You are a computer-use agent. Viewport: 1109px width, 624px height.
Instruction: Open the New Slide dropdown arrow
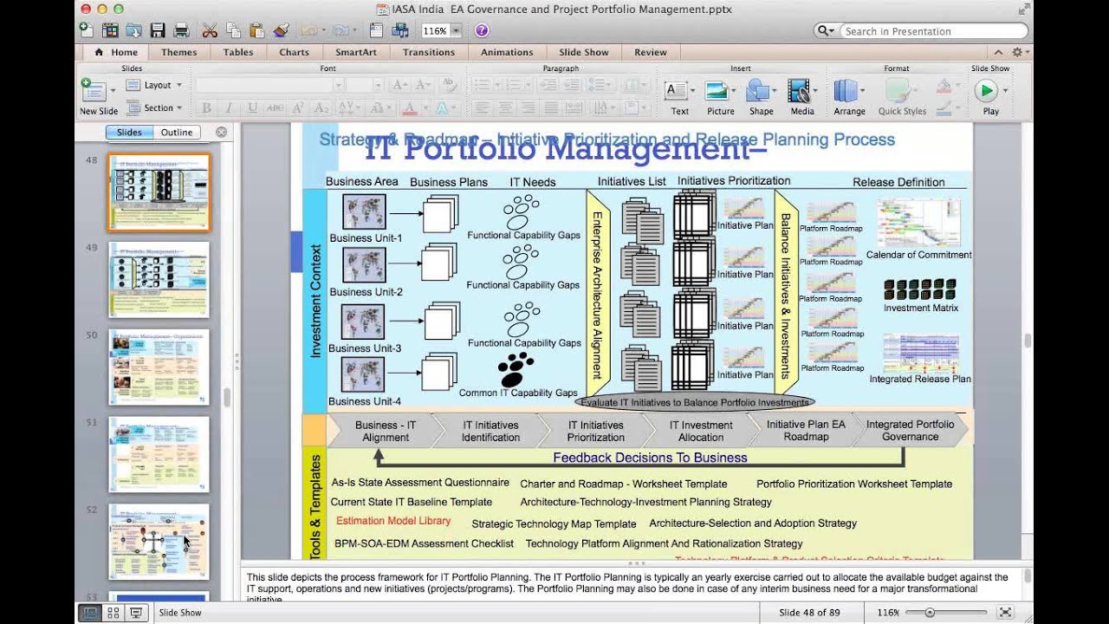(112, 90)
